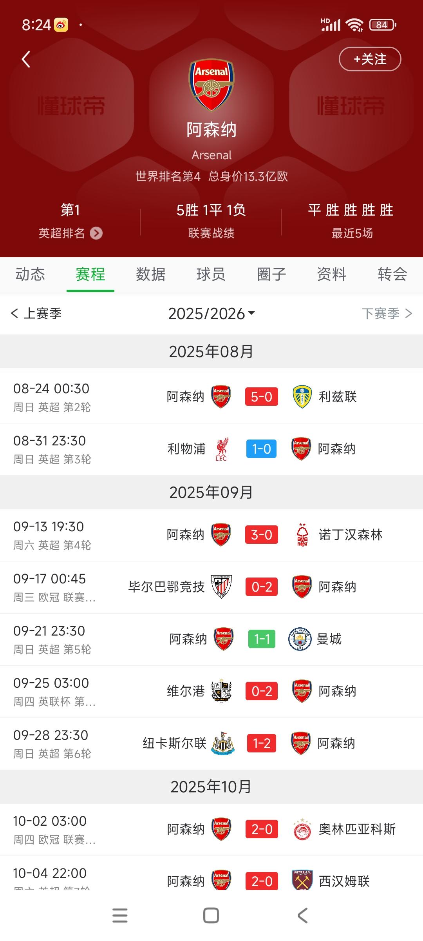Screen dimensions: 423x941
Task: Open the 1-1 Arsenal vs Man City score
Action: point(262,639)
